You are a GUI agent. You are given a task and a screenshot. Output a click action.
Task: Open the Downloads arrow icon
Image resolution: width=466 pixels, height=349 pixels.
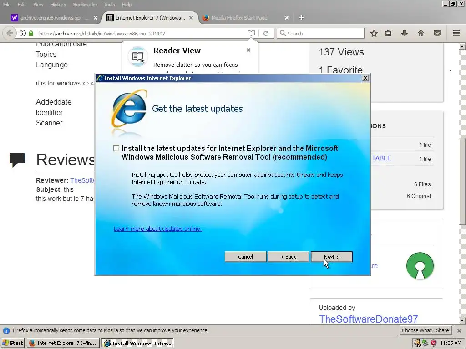click(404, 33)
